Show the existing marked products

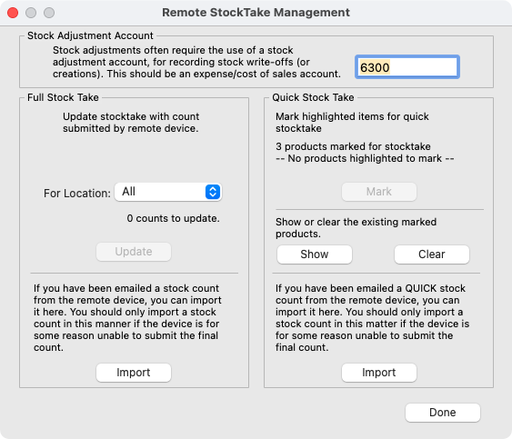point(315,254)
